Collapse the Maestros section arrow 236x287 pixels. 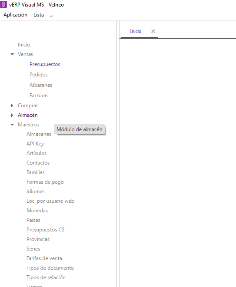[12, 125]
